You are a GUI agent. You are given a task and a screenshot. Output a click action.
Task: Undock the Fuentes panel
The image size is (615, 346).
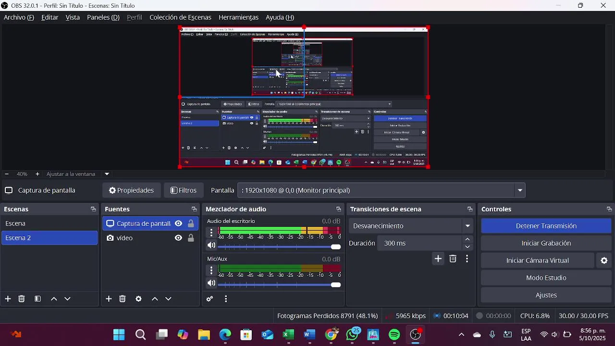(194, 209)
